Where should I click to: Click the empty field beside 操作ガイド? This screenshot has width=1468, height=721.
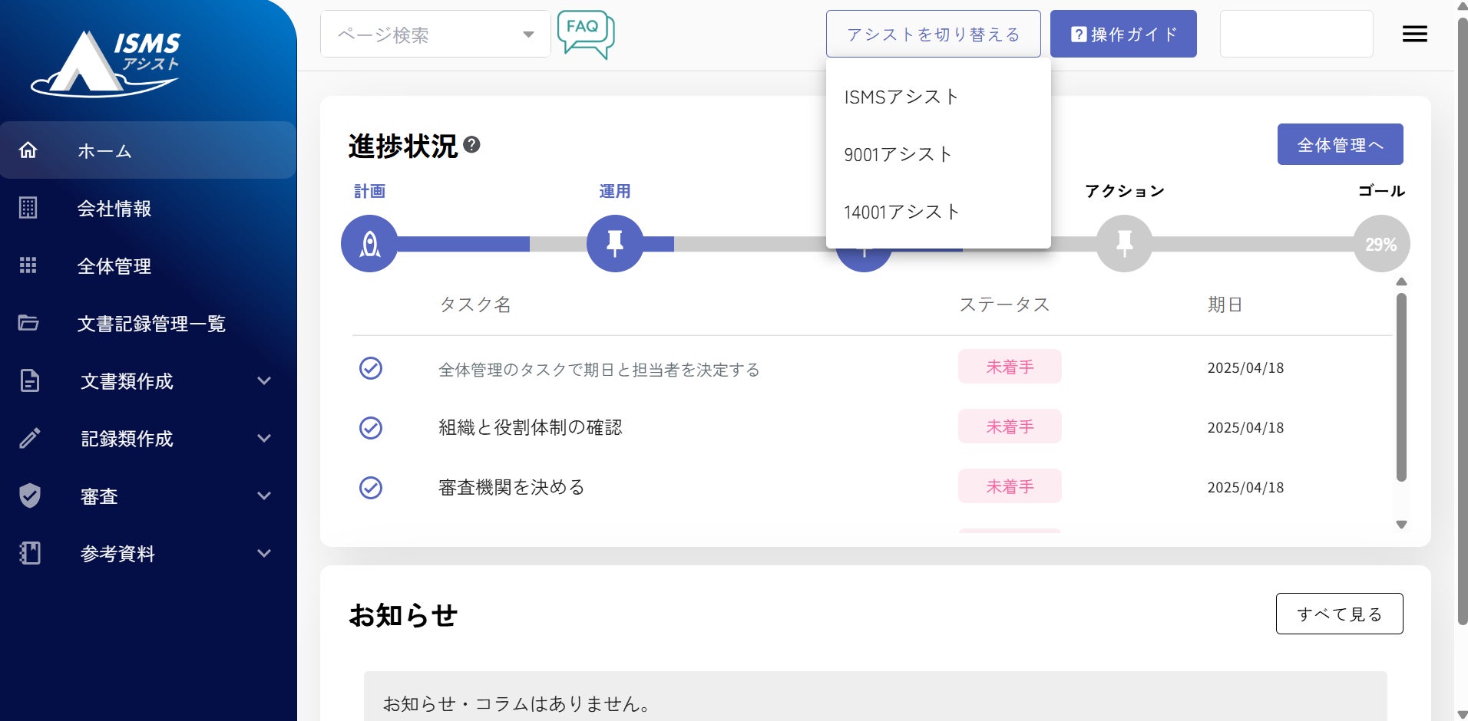pos(1296,34)
